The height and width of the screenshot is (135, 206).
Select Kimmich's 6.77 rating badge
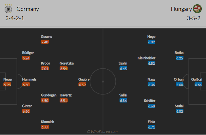click(x=45, y=127)
